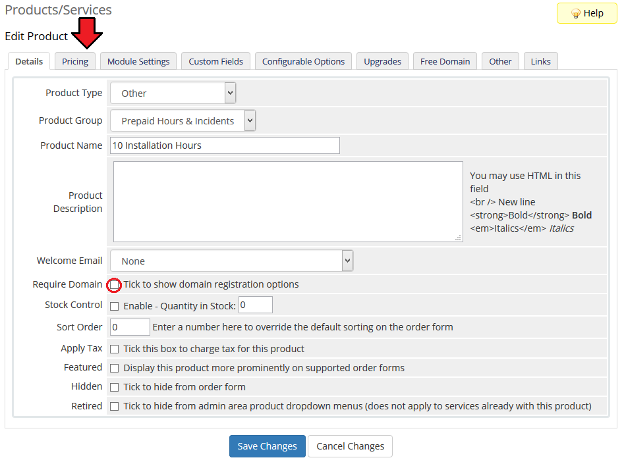This screenshot has height=464, width=624.
Task: Open the Product Type dropdown
Action: point(173,93)
